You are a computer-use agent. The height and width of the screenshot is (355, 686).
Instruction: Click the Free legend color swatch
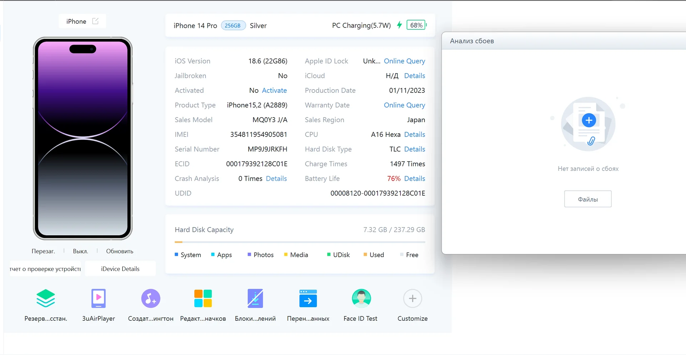click(x=402, y=254)
